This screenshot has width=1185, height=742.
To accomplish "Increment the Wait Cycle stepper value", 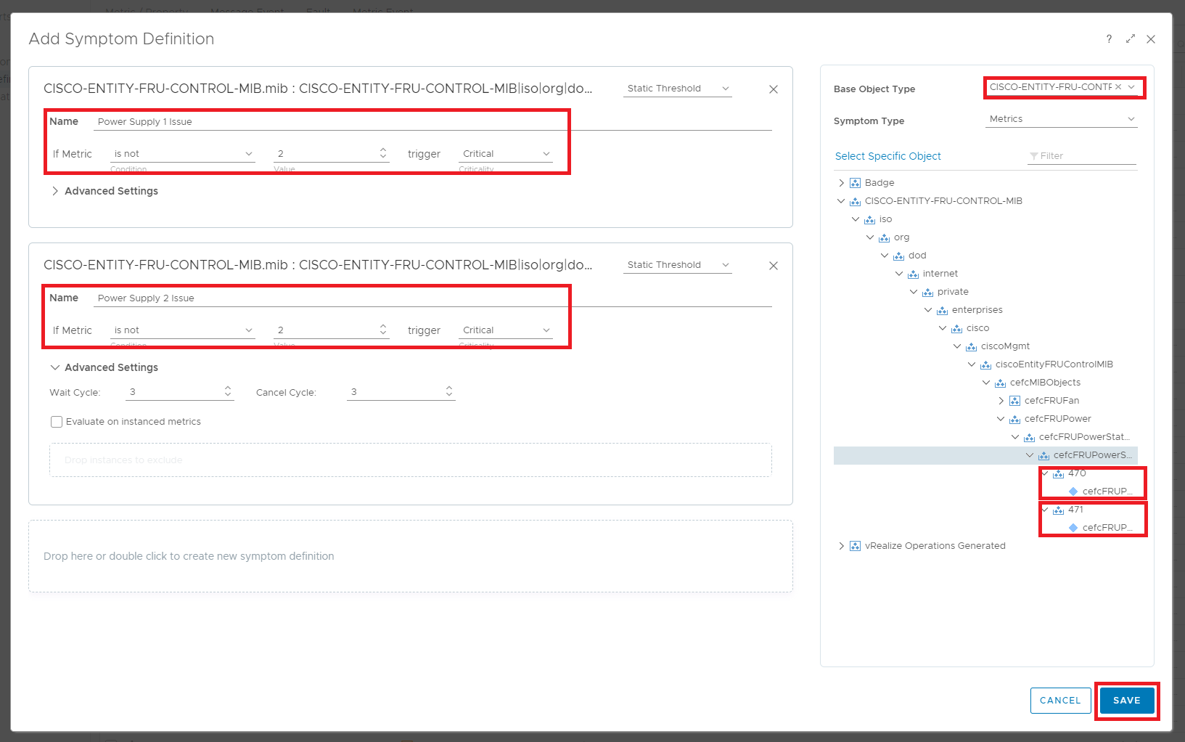I will click(x=228, y=388).
